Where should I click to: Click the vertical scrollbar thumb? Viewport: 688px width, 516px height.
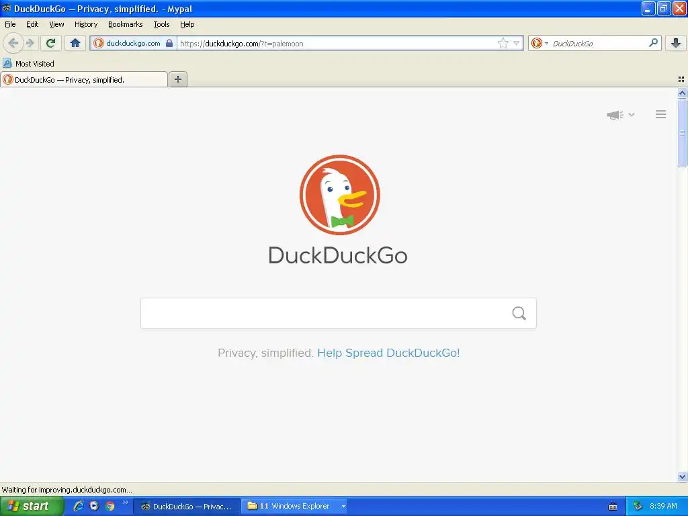click(682, 133)
